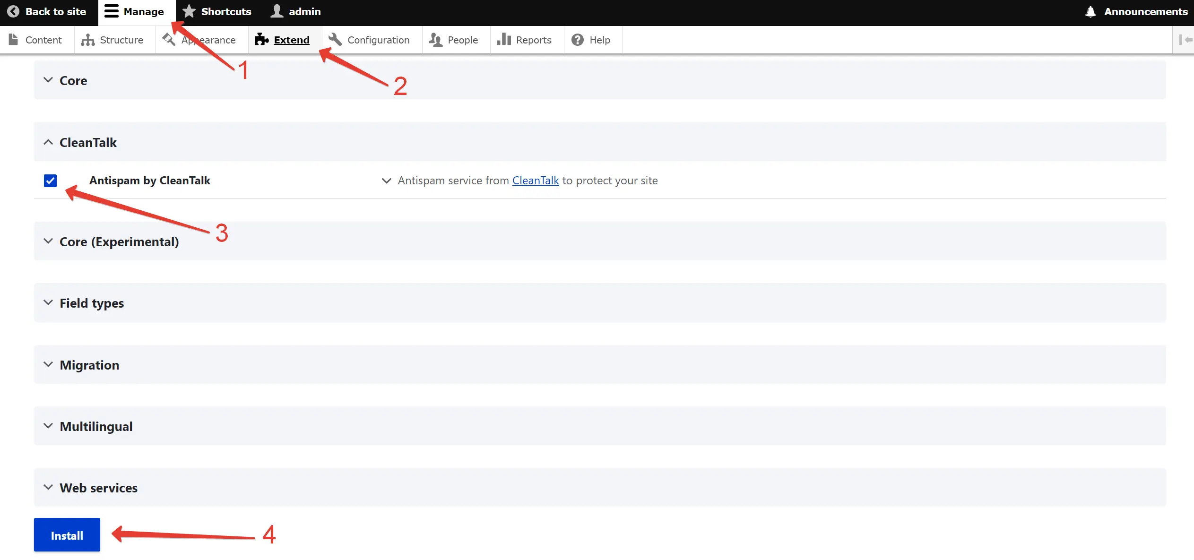
Task: Expand the Core modules section
Action: point(73,80)
